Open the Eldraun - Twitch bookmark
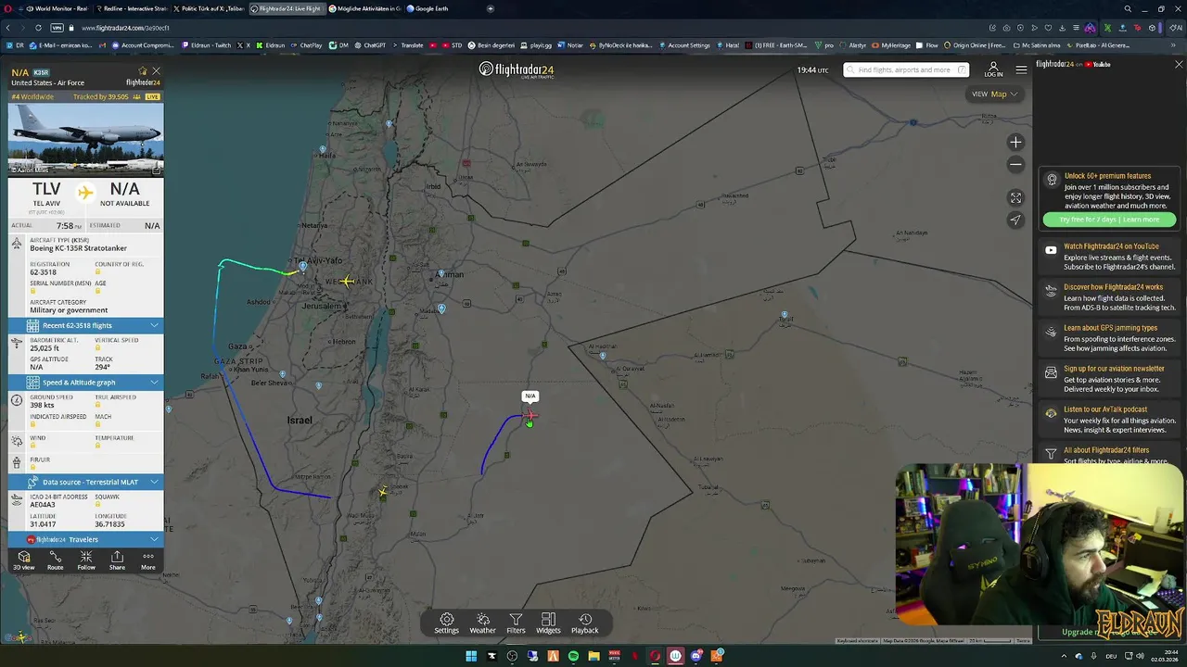1187x667 pixels. [x=207, y=45]
